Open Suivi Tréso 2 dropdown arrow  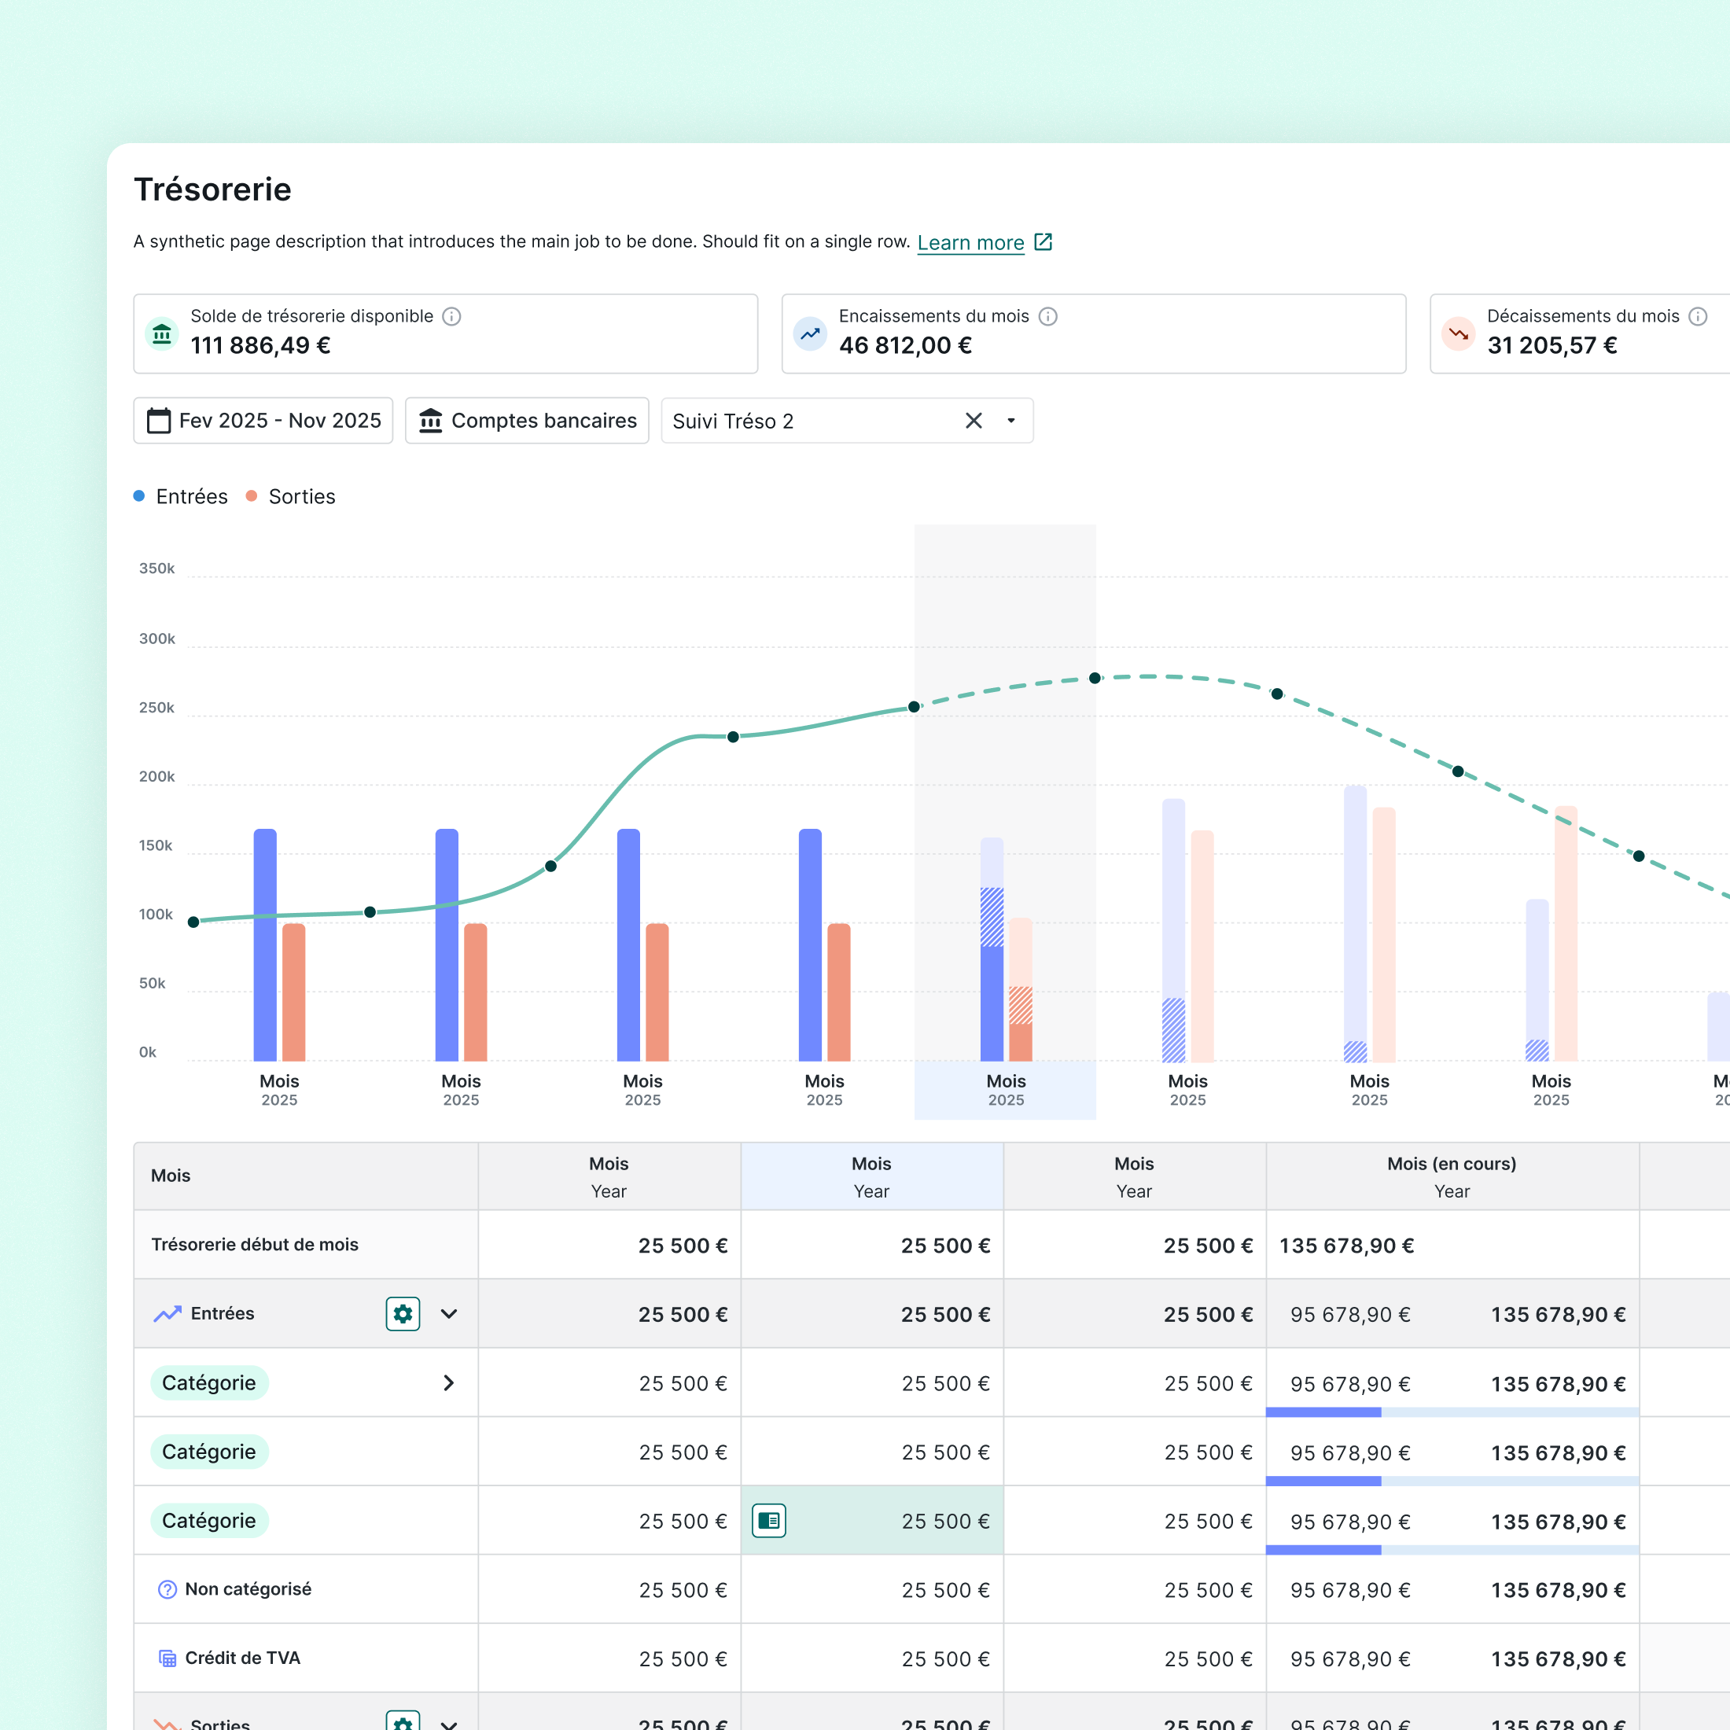point(1011,421)
